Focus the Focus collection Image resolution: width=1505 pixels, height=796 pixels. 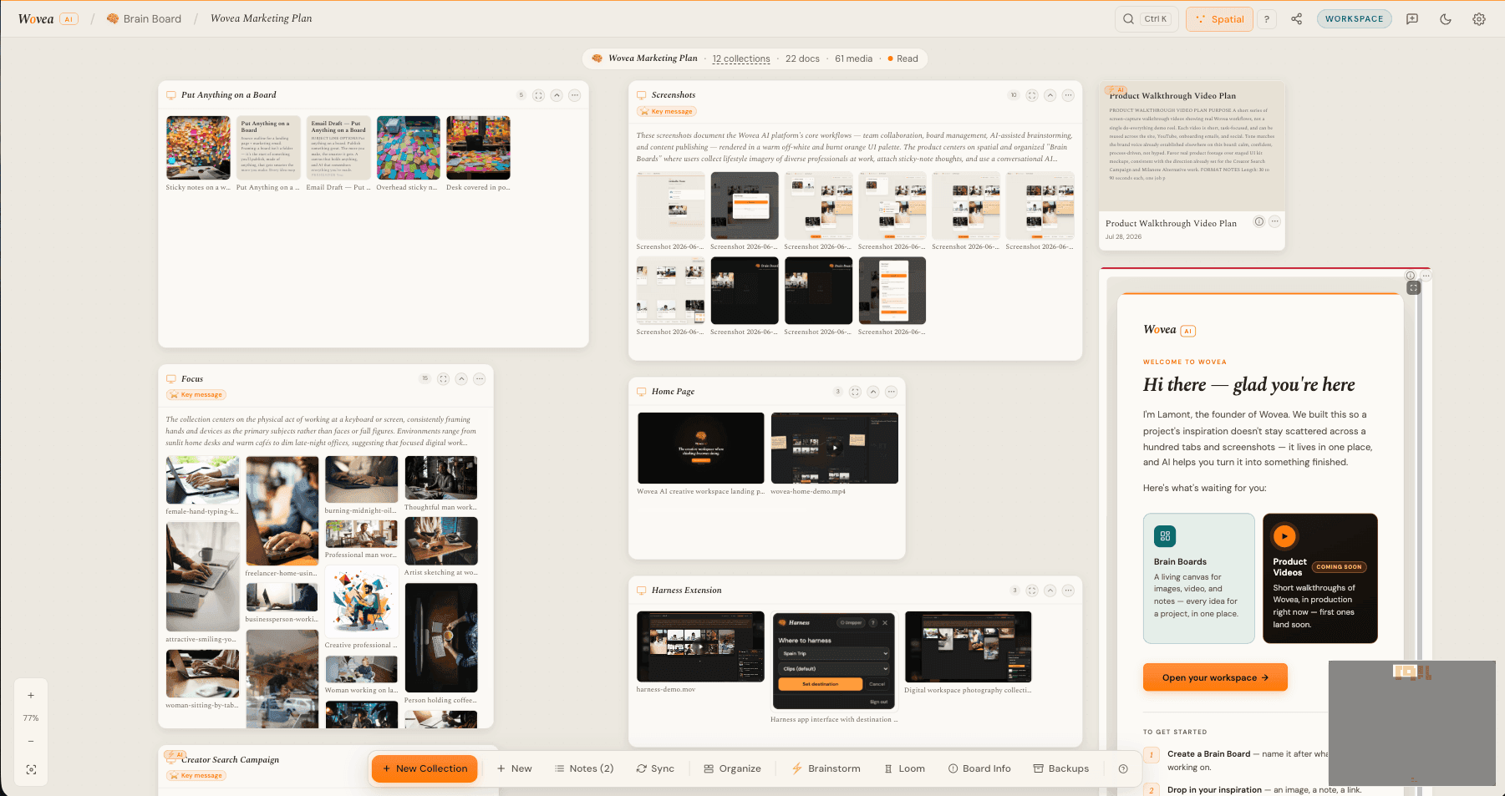pos(443,378)
